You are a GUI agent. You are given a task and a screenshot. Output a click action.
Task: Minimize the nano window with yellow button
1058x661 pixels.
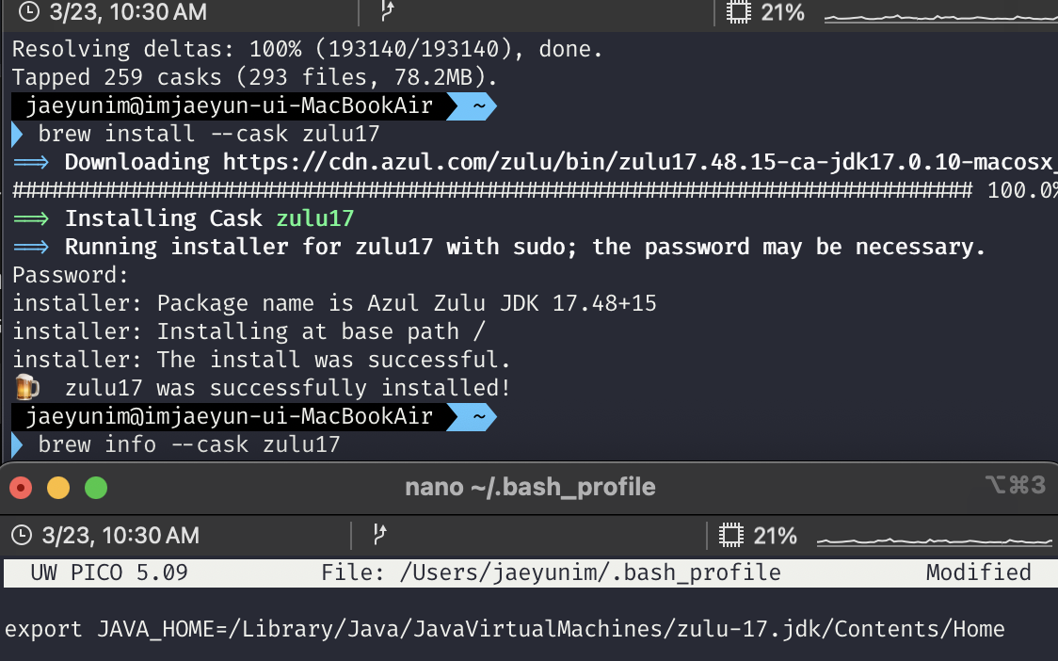58,488
